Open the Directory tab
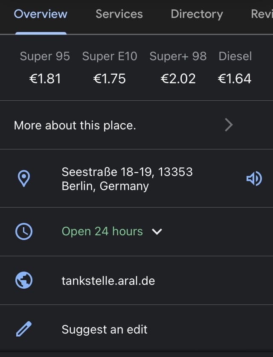Viewport: 273px width, 357px height. 197,14
